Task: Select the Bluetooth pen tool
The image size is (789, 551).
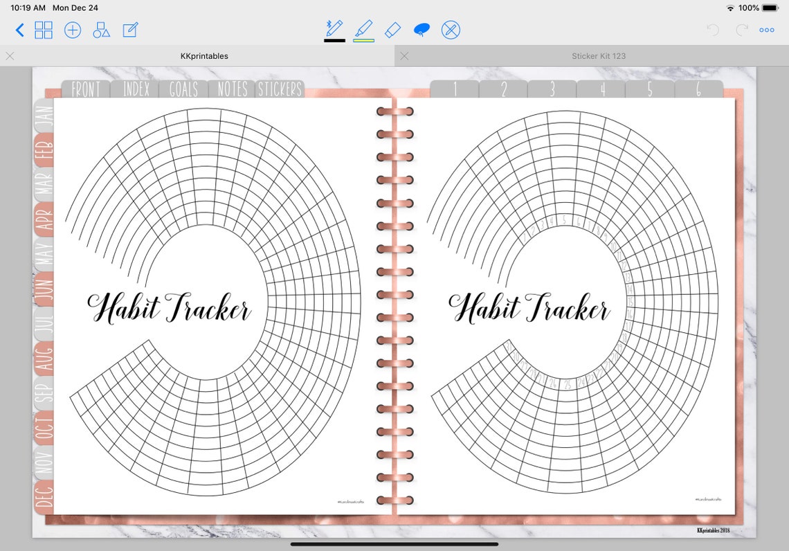Action: tap(334, 29)
